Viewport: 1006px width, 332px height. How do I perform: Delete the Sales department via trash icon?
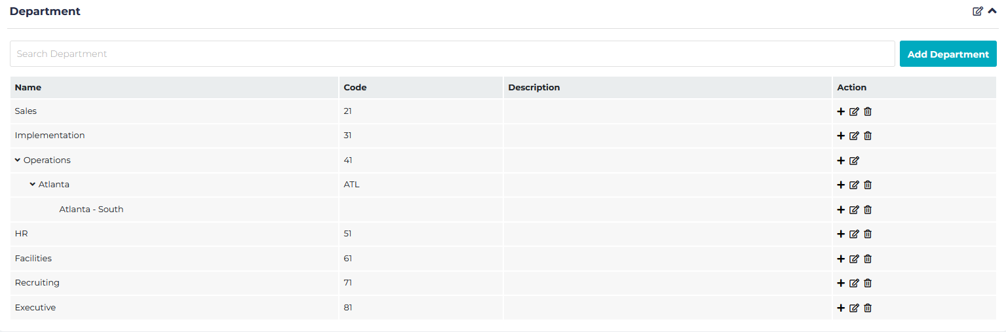coord(868,111)
